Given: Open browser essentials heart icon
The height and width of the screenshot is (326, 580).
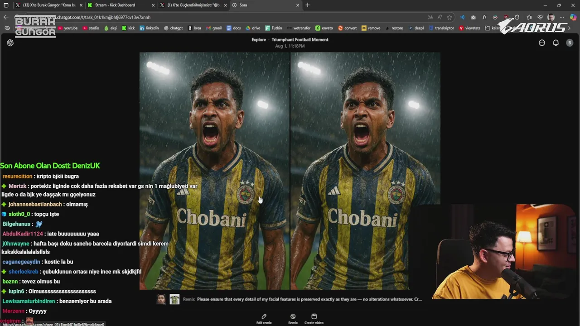Looking at the screenshot, I should [x=540, y=17].
